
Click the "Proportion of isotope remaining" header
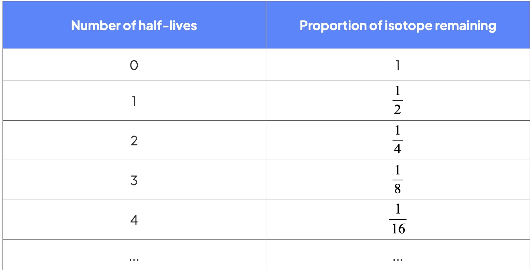point(397,26)
